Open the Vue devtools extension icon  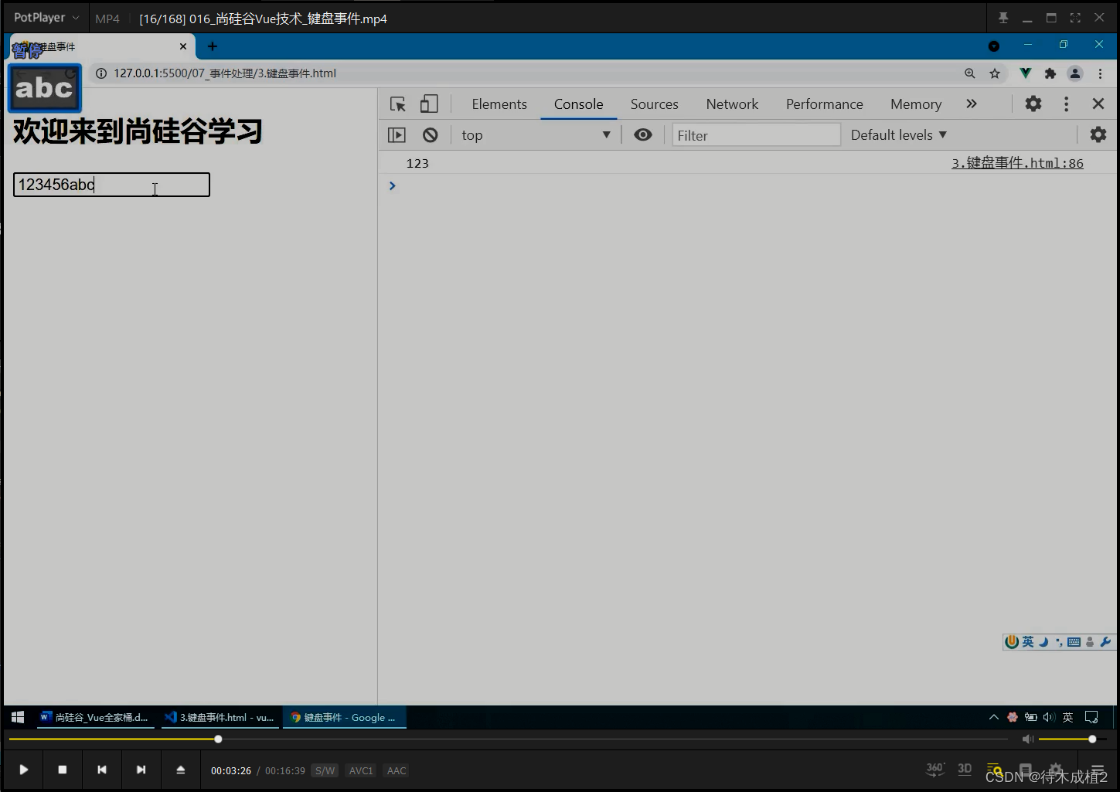(x=1025, y=73)
